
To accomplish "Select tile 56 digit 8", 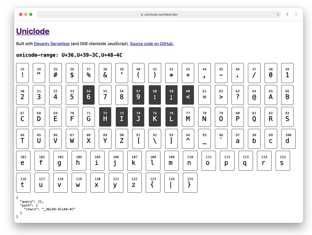I will click(122, 95).
